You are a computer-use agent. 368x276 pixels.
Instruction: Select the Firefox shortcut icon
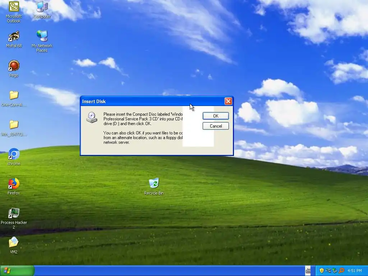click(14, 187)
